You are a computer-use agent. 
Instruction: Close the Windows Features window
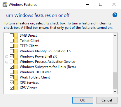pos(114,4)
